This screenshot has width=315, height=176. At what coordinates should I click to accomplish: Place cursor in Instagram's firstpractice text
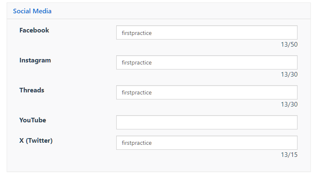(137, 63)
